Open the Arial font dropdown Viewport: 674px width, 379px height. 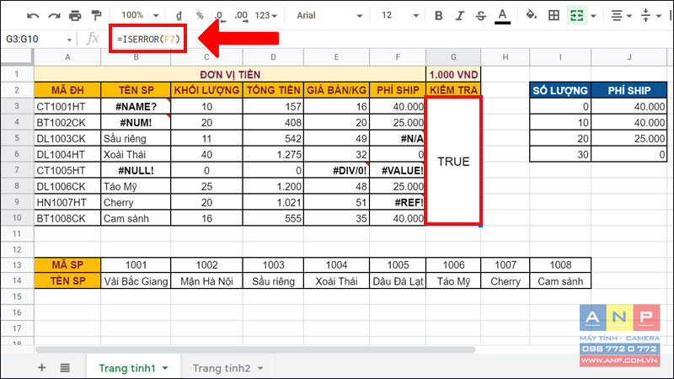[x=329, y=16]
